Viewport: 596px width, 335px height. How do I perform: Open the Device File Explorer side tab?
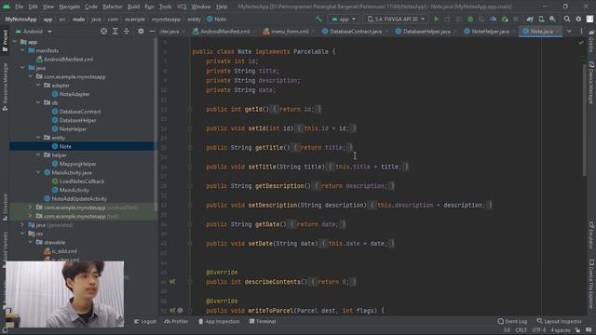(x=591, y=284)
